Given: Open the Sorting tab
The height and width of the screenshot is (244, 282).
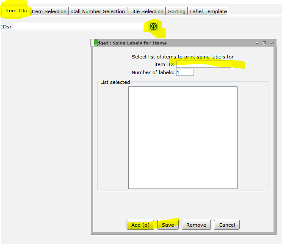Looking at the screenshot, I should point(177,11).
